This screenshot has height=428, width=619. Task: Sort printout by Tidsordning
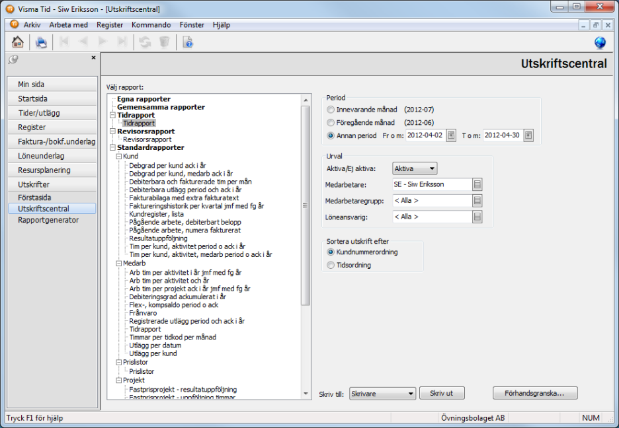click(x=331, y=266)
